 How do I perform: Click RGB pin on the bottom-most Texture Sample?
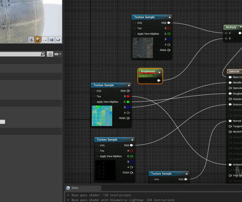tap(186, 179)
